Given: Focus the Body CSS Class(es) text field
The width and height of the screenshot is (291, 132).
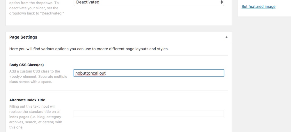Looking at the screenshot, I should [149, 73].
